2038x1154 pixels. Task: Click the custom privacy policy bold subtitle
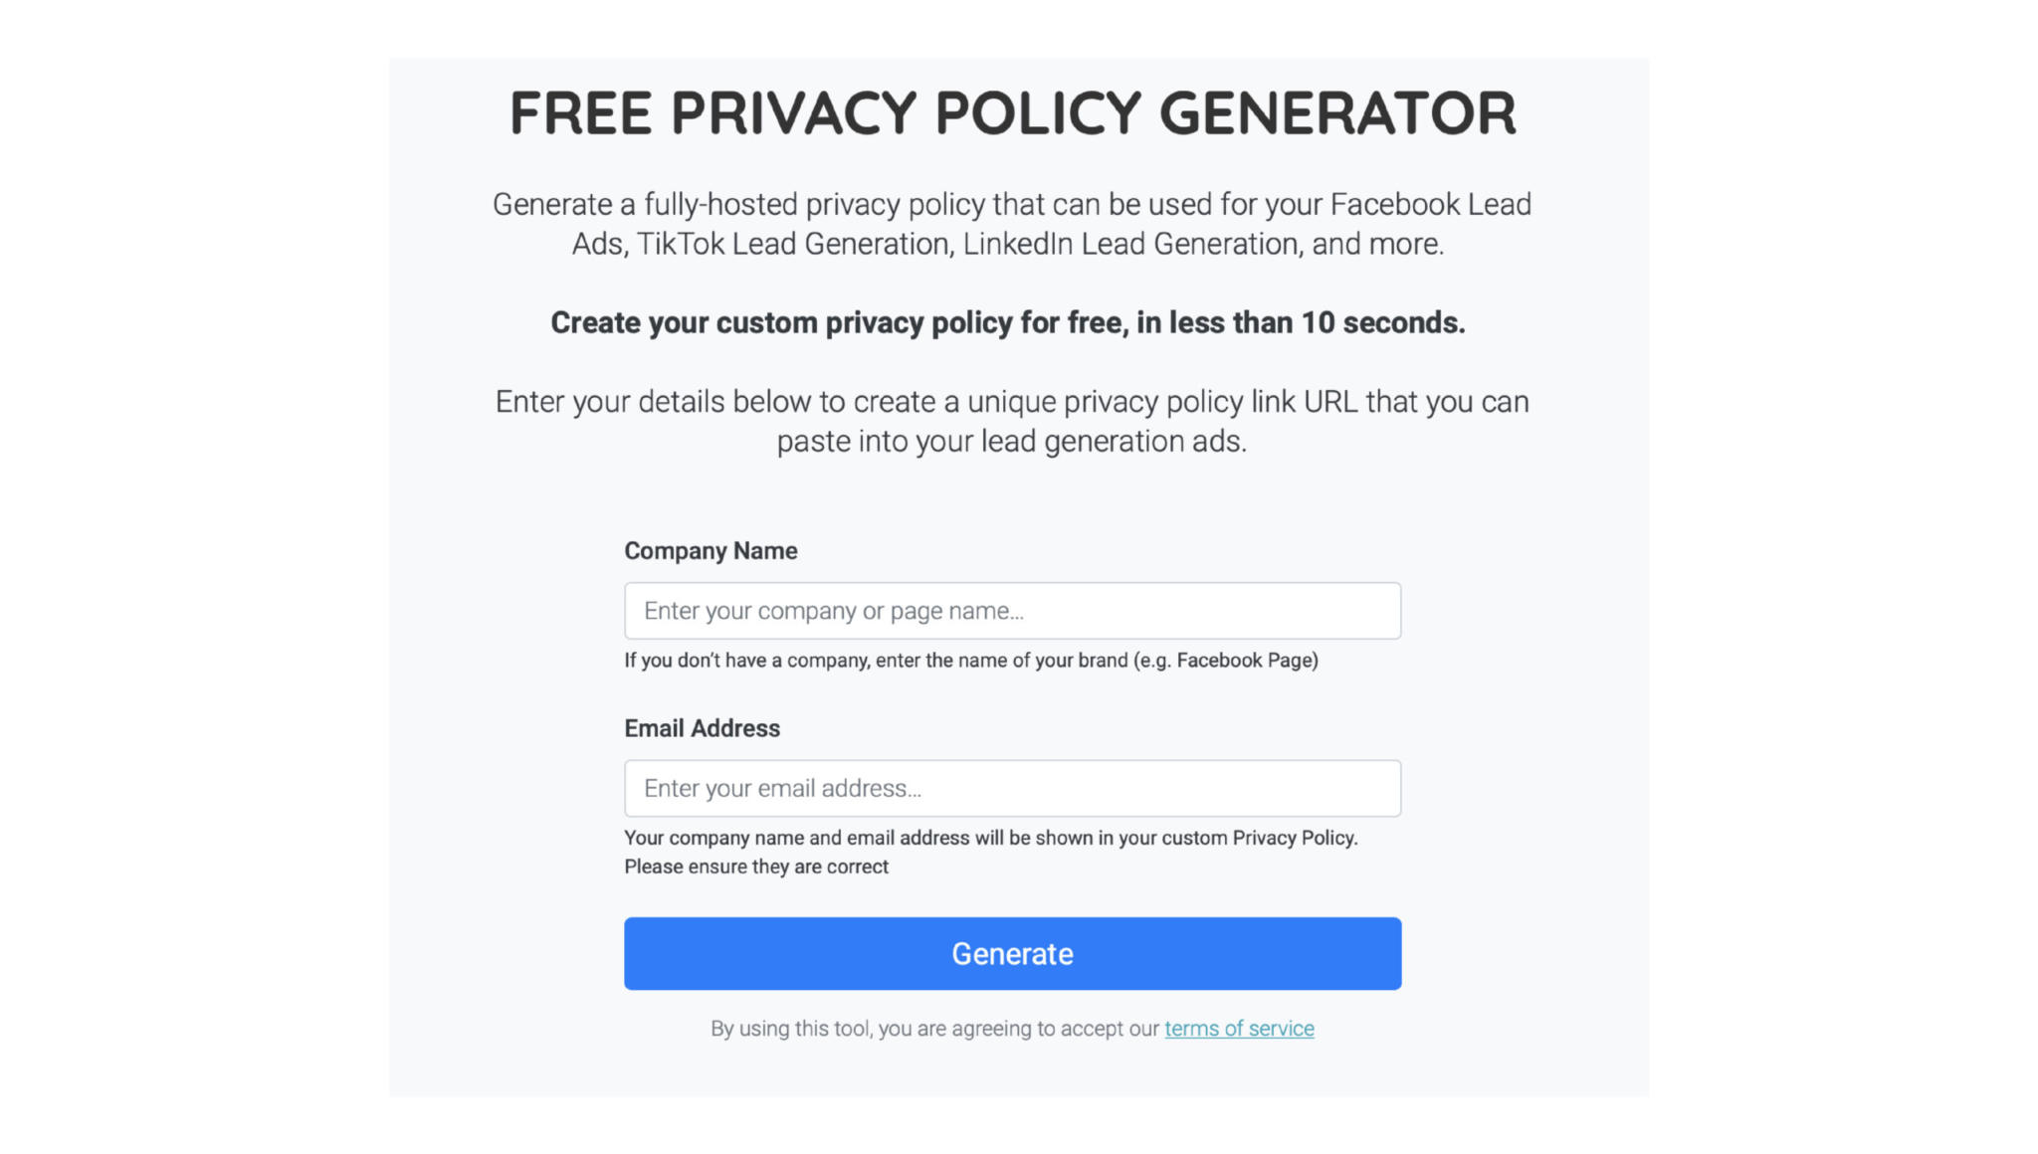point(1008,321)
